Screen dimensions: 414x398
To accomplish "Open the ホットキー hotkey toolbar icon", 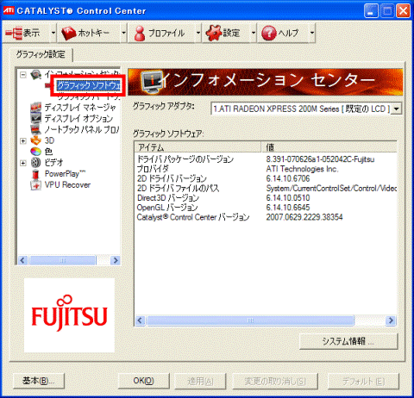I will click(68, 33).
